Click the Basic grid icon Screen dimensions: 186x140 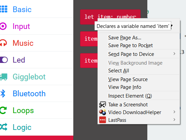click(x=4, y=9)
